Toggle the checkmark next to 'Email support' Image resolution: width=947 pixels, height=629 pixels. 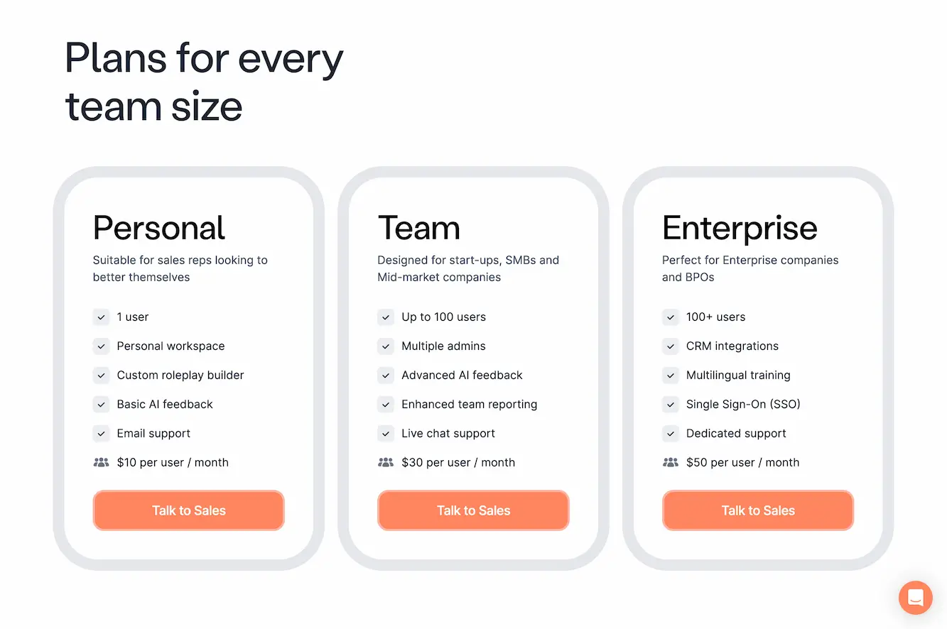101,433
